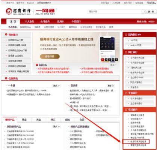Screen dimensions: 157x150
Task: Open the 投资者关系 hot channel link
Action: [101, 27]
